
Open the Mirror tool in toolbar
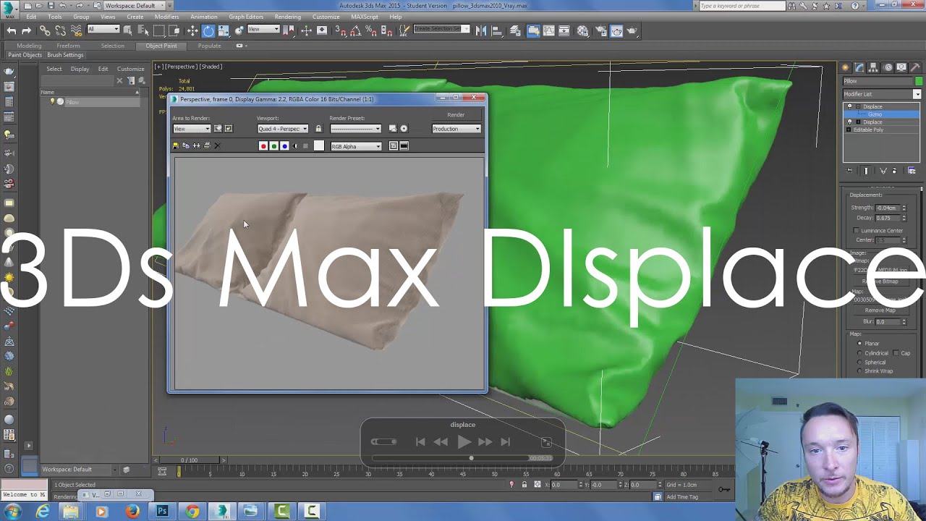[480, 30]
